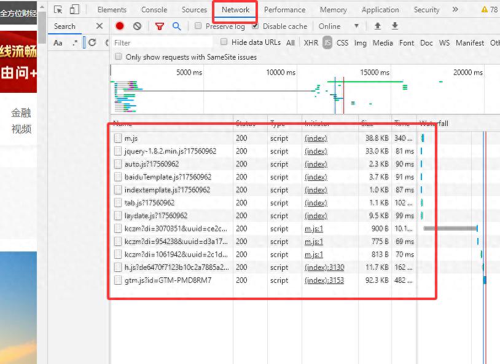
Task: Click the import HAR upload arrow
Action: point(378,26)
